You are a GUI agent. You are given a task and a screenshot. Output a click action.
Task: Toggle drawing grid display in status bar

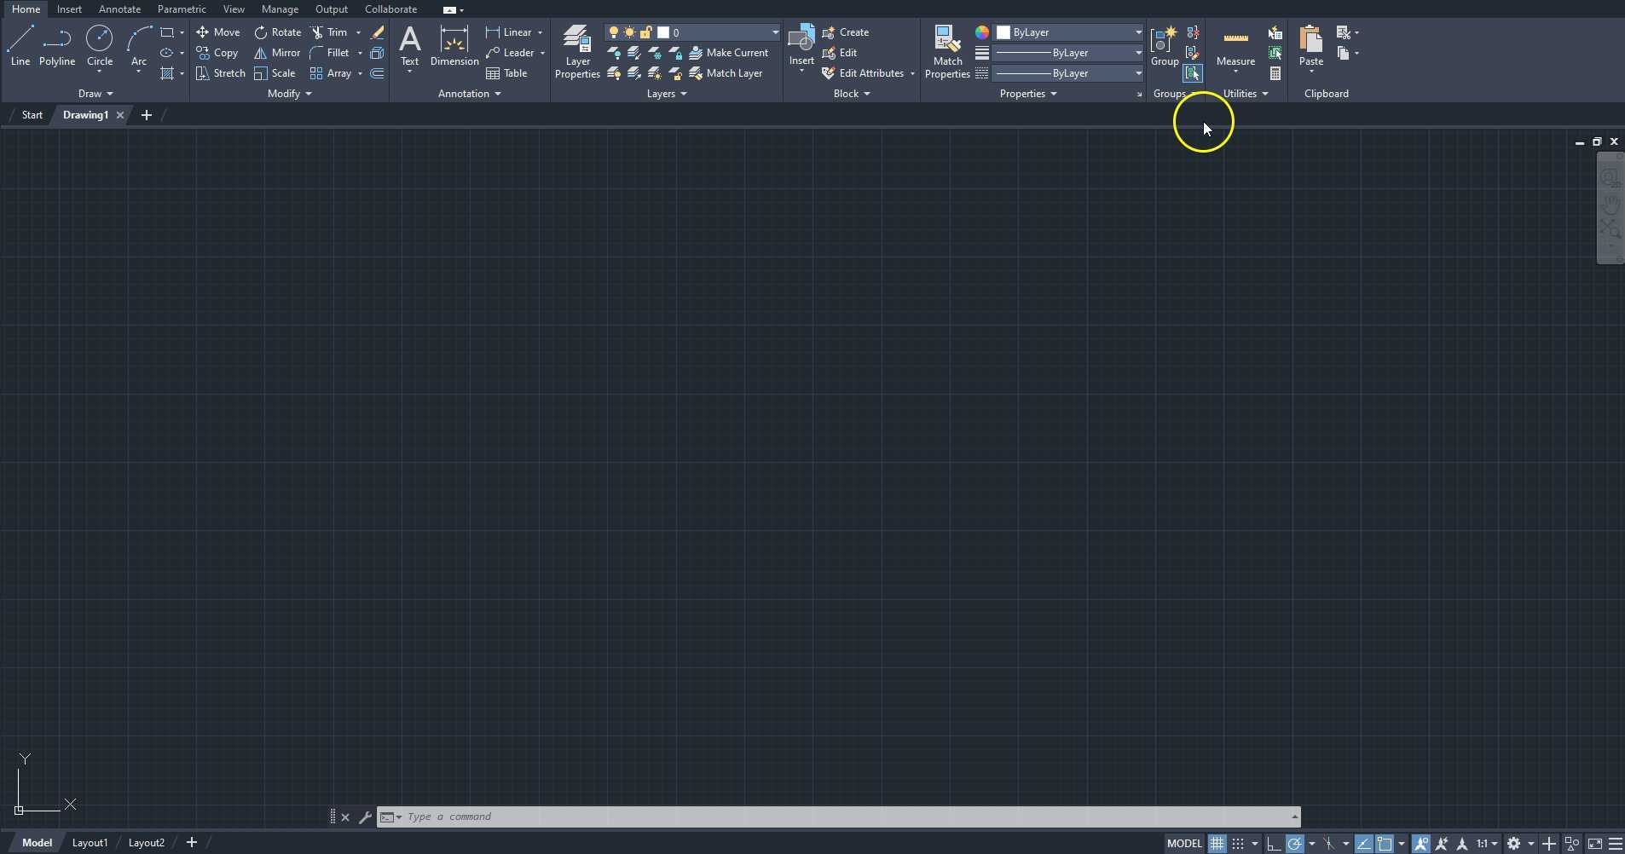click(x=1217, y=844)
